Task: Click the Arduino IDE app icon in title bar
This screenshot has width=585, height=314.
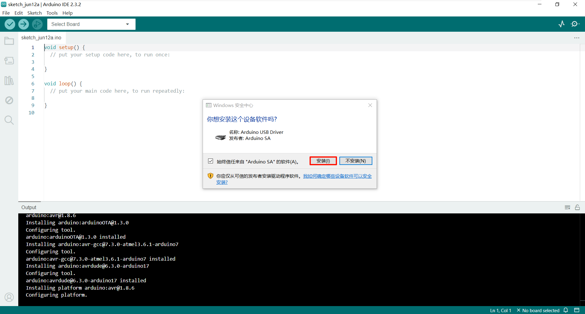Action: [4, 4]
